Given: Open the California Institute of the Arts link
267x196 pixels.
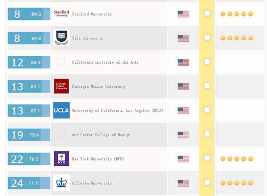Looking at the screenshot, I should 105,63.
